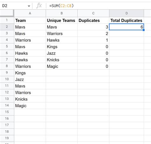Select cell C3 with value 2
This screenshot has height=144, width=151.
point(93,33)
